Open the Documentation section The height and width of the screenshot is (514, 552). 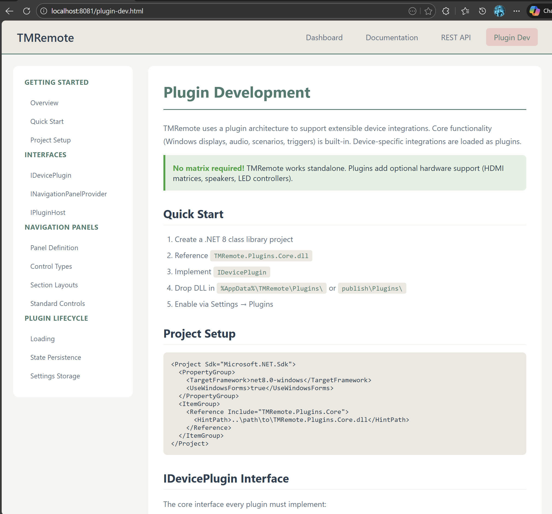point(392,37)
